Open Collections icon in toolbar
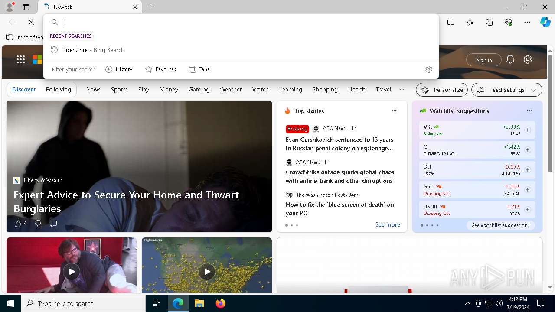Screen dimensions: 555x312 [489, 22]
